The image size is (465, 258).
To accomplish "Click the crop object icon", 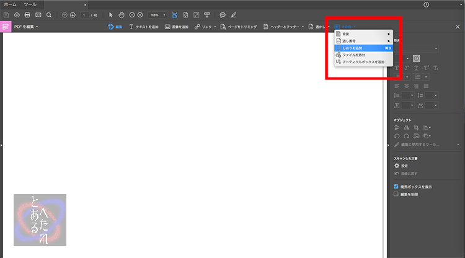I will 416,127.
